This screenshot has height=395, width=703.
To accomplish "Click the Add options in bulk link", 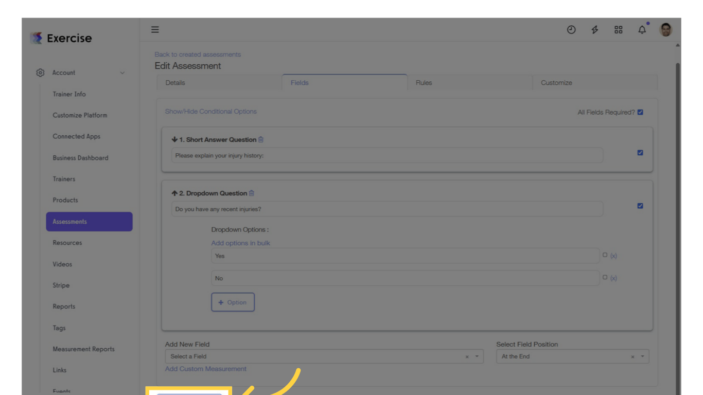I will [x=240, y=243].
